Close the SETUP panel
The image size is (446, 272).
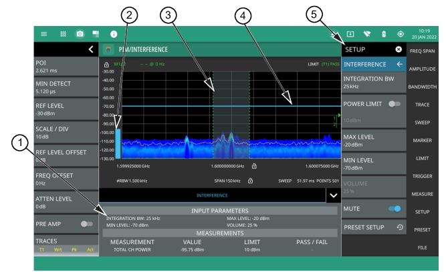pyautogui.click(x=399, y=49)
